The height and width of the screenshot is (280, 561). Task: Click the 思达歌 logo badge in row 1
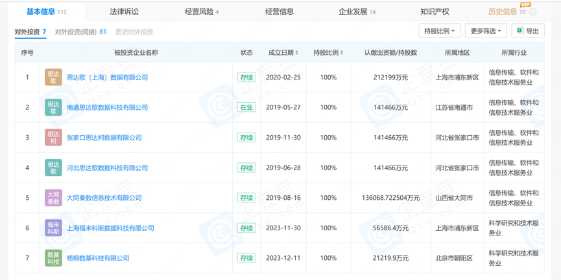[x=53, y=78]
